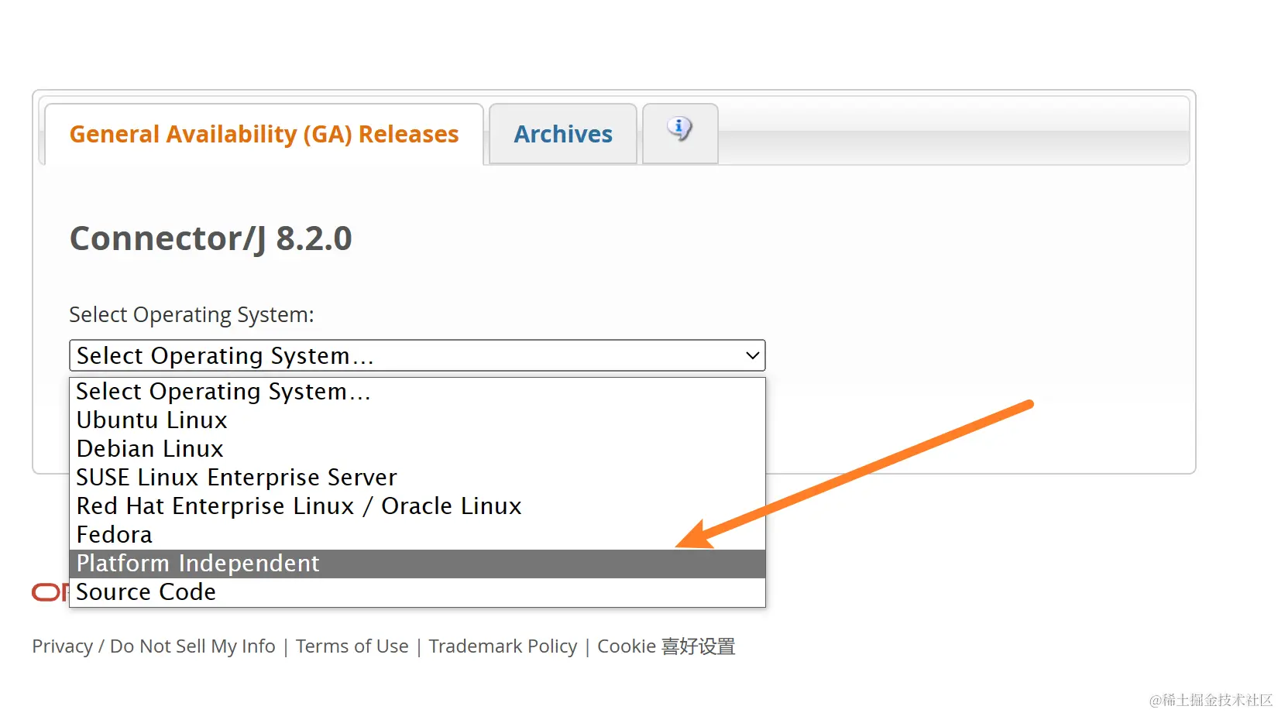Screen dimensions: 1278x713
Task: Pick Debian Linux option
Action: pos(417,449)
